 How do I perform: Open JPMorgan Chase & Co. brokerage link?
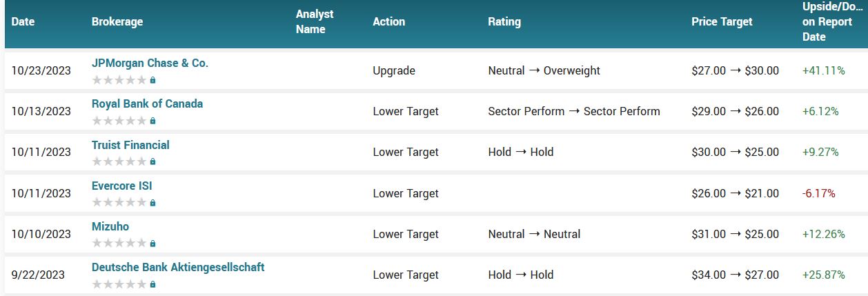click(x=150, y=63)
